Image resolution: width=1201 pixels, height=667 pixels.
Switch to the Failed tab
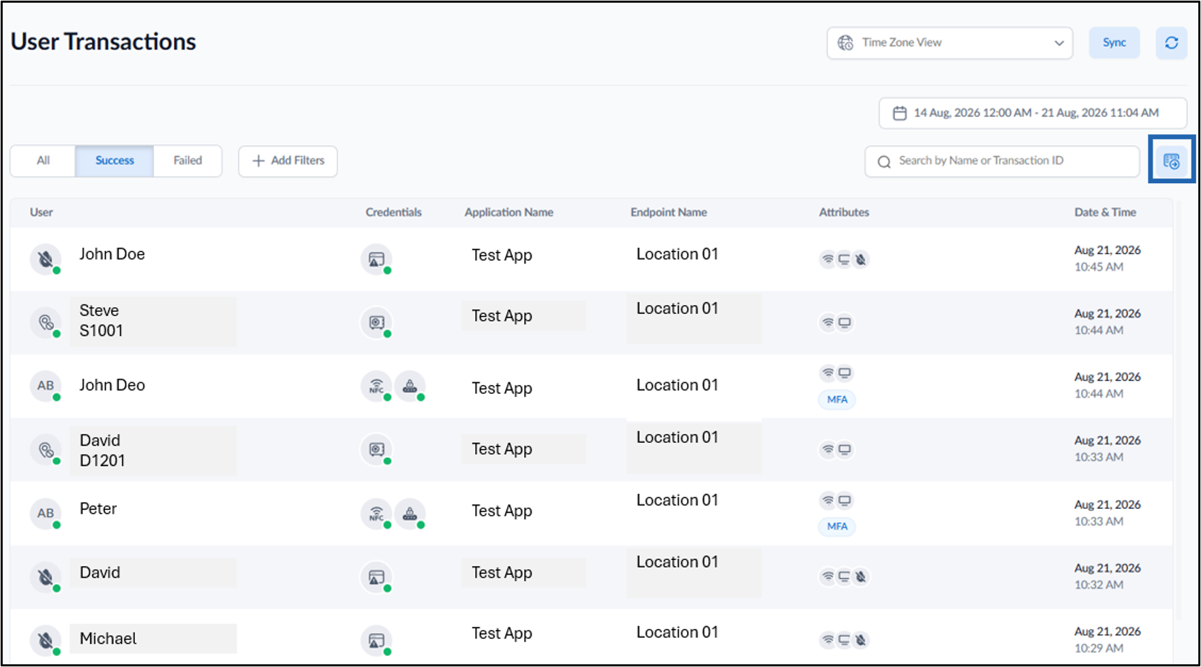click(x=187, y=161)
